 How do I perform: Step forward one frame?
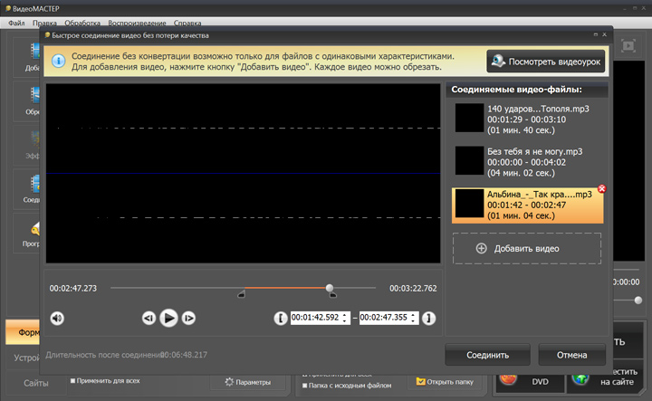pyautogui.click(x=188, y=319)
